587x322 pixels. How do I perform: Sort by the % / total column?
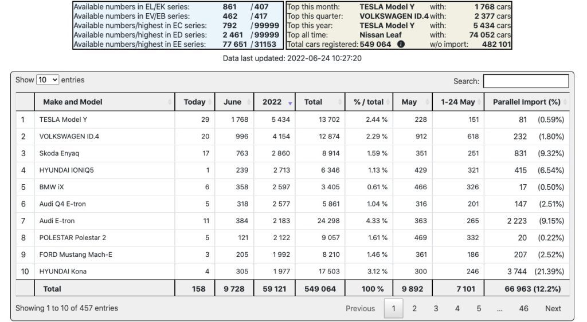coord(368,102)
